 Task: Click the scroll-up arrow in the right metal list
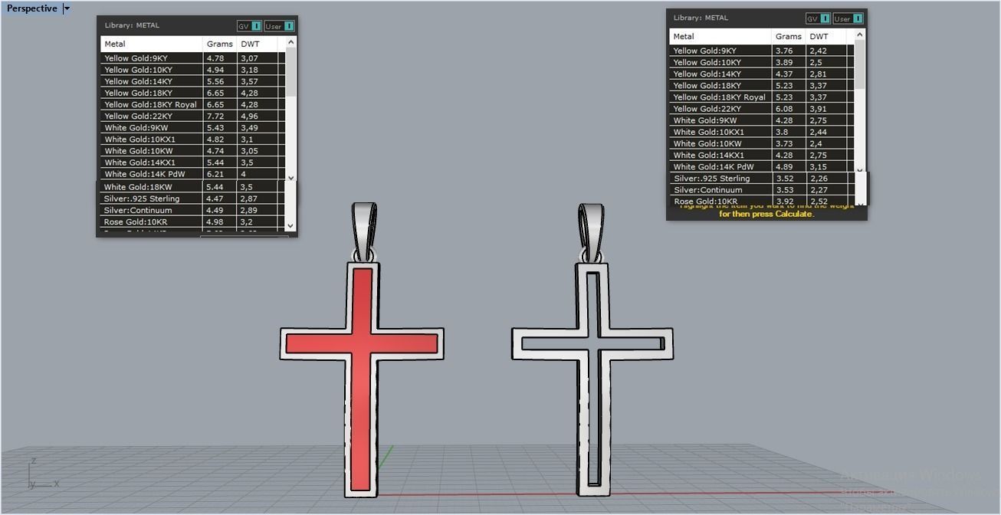(x=859, y=34)
